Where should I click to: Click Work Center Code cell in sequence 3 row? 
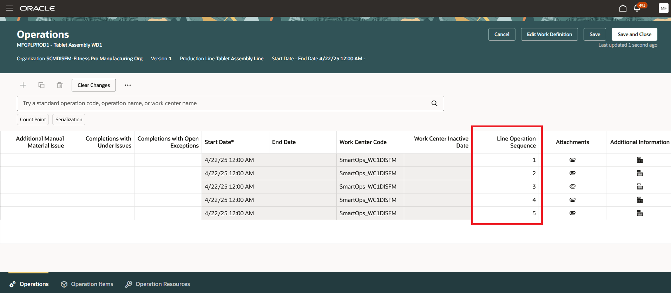[370, 186]
